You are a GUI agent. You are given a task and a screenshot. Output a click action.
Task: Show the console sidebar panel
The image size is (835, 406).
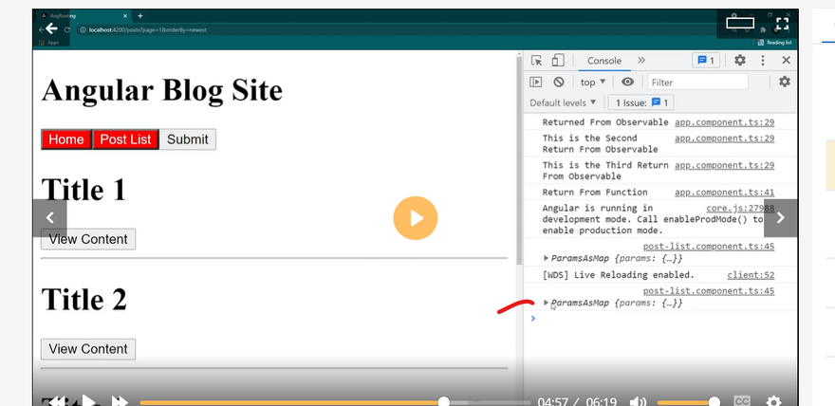coord(536,83)
